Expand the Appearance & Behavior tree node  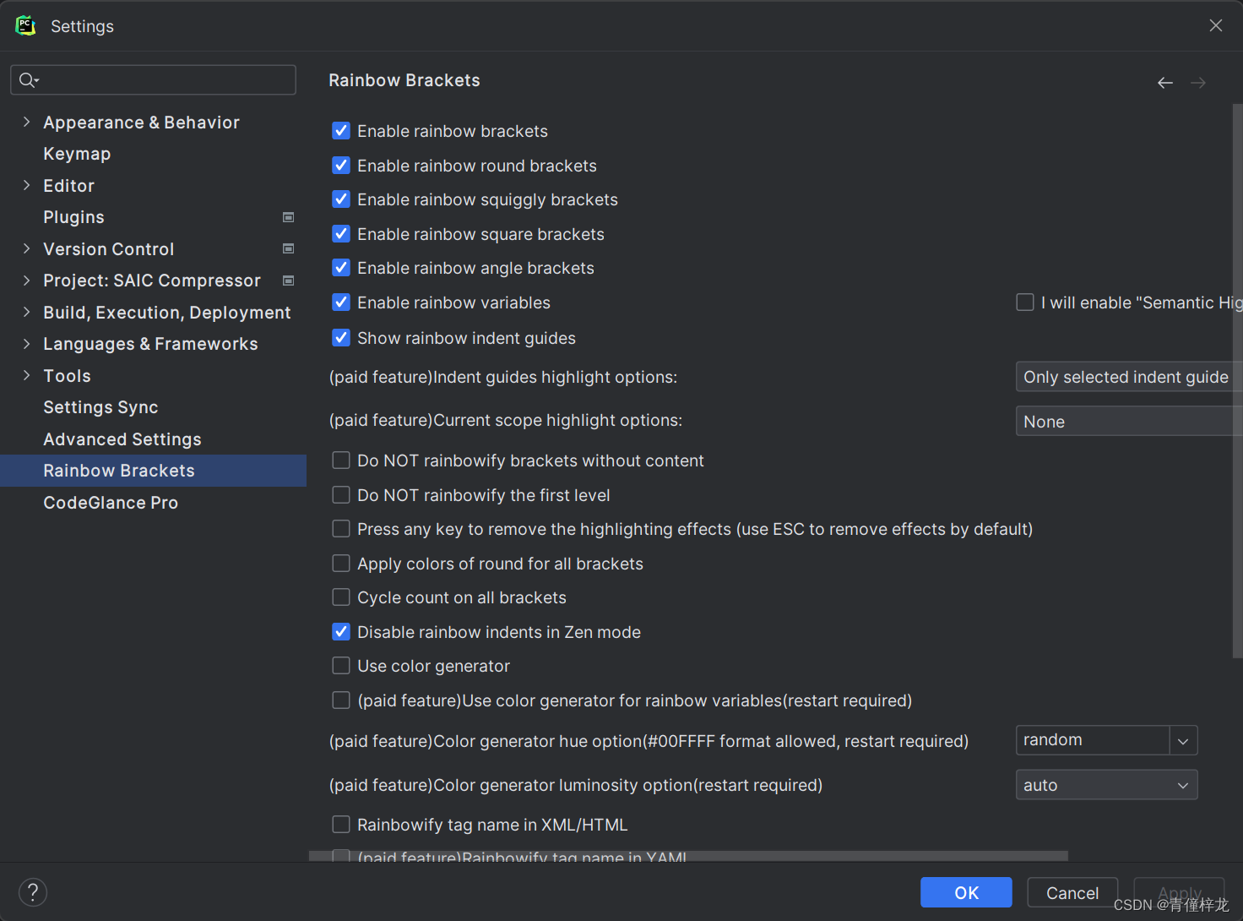pos(26,122)
